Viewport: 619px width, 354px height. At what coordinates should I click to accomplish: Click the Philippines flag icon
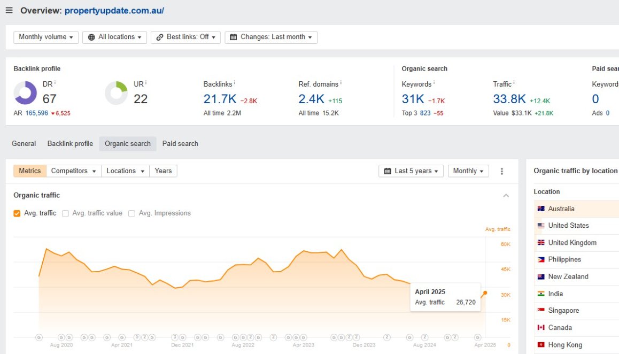(541, 259)
